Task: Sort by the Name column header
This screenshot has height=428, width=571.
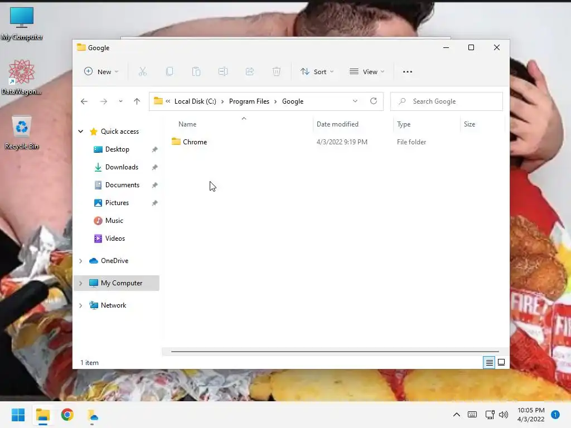Action: tap(187, 124)
